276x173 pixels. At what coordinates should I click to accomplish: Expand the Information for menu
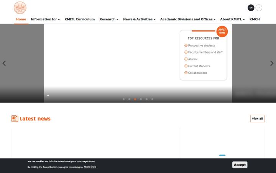coord(45,19)
